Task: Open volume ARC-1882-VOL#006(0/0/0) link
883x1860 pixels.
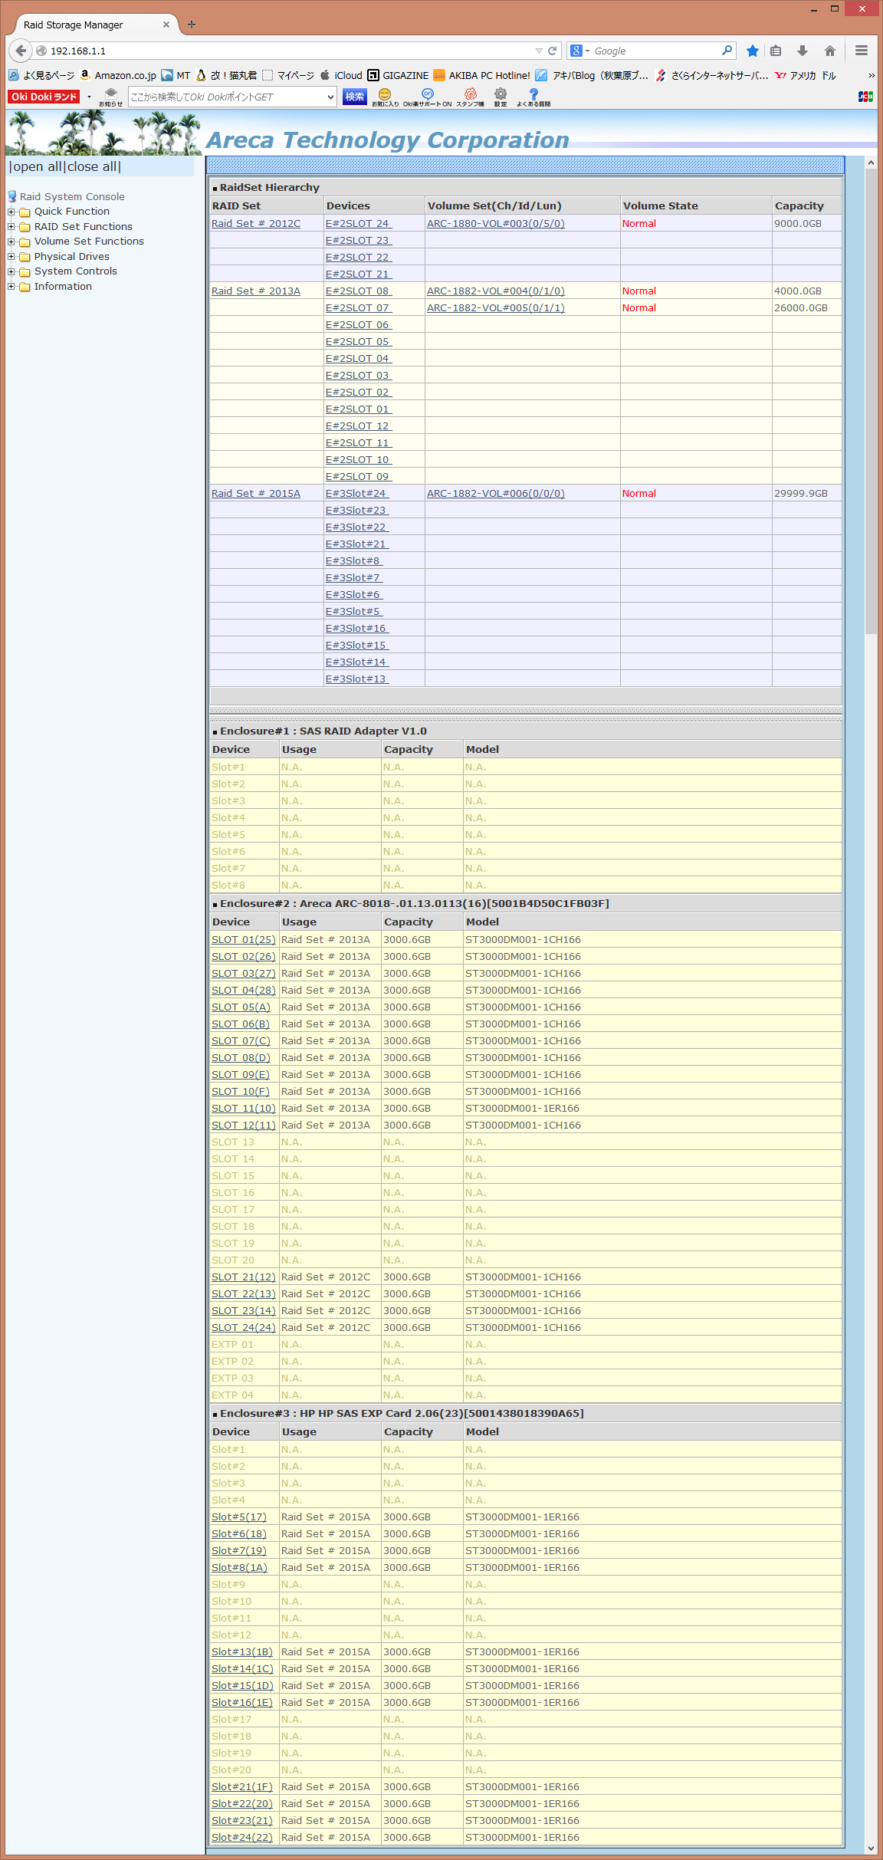Action: (x=495, y=494)
